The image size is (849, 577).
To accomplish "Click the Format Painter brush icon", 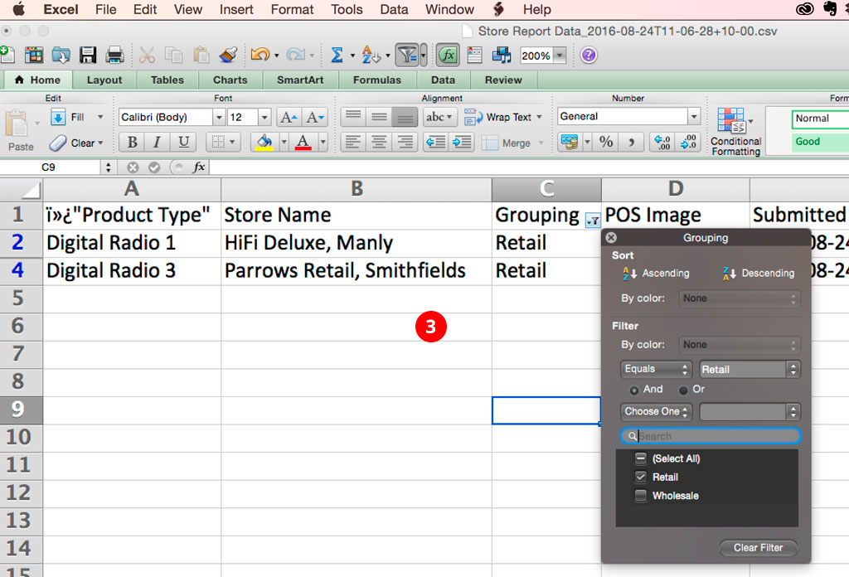I will pyautogui.click(x=228, y=56).
